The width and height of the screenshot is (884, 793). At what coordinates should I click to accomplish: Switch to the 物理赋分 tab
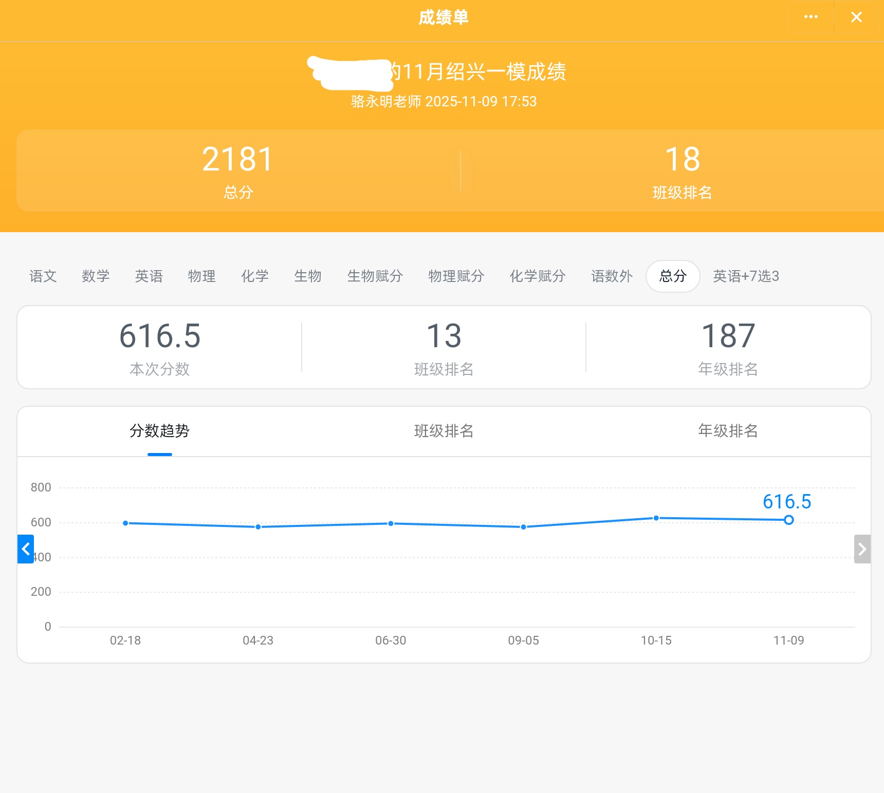pyautogui.click(x=456, y=276)
